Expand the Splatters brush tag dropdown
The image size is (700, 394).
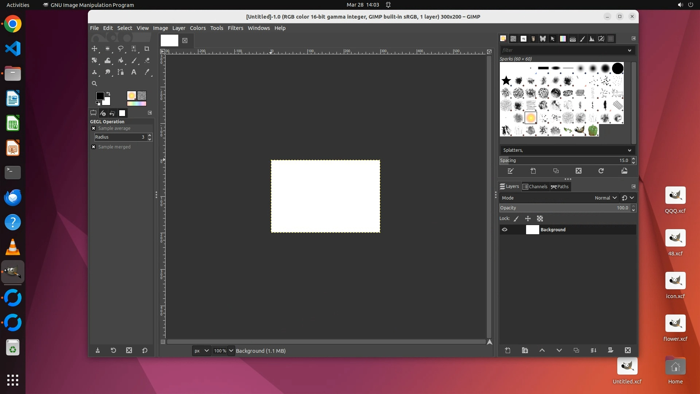pos(629,150)
